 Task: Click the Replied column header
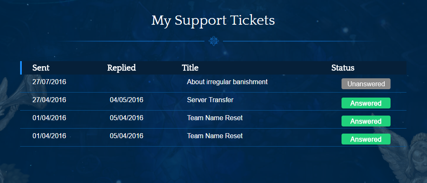(122, 68)
